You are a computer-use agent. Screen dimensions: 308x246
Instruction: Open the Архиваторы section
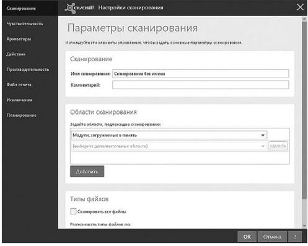click(19, 39)
